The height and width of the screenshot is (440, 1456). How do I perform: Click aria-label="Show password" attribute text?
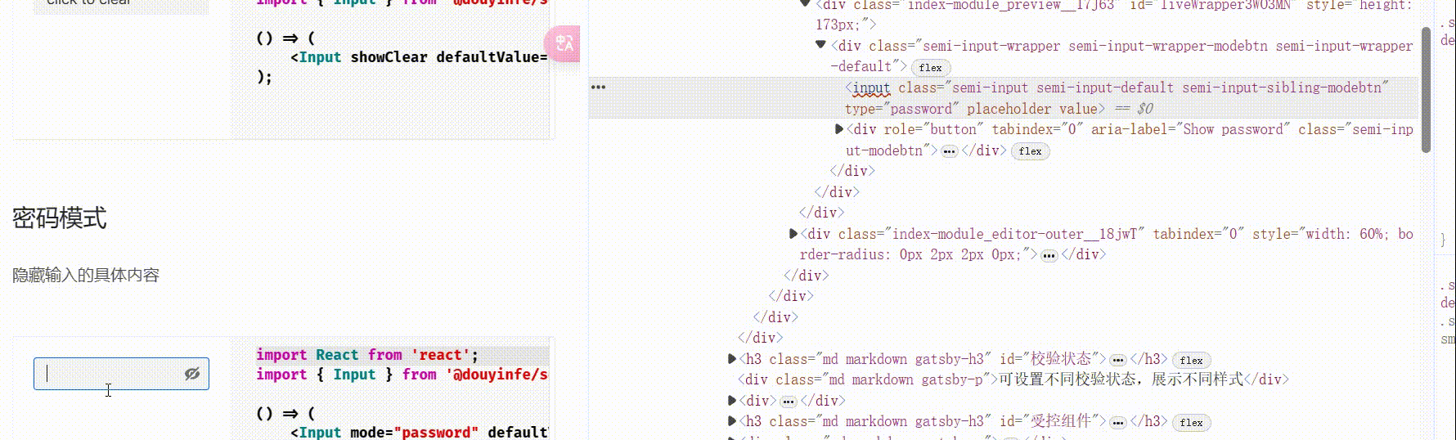[1190, 129]
